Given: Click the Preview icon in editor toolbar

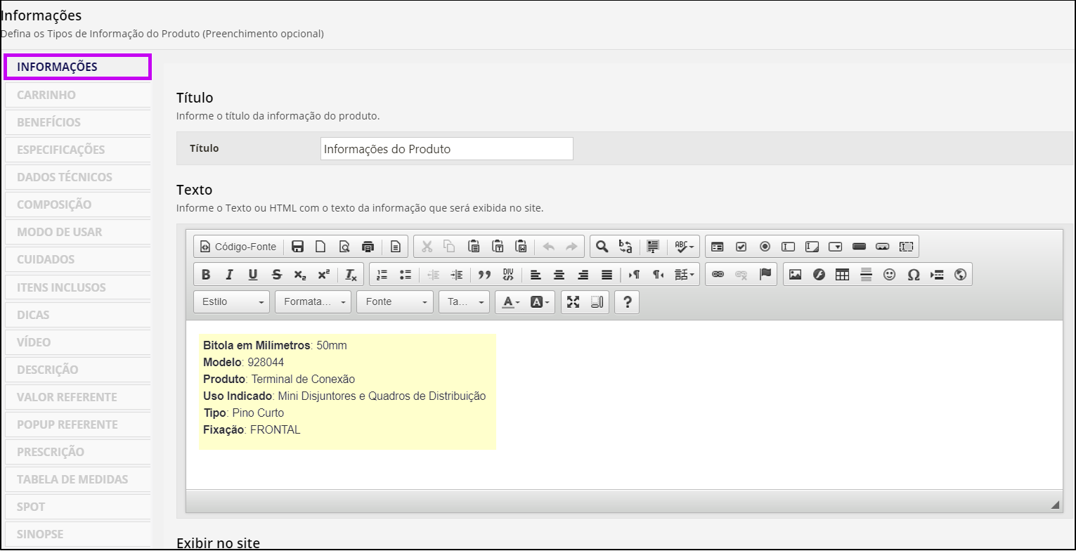Looking at the screenshot, I should (x=344, y=247).
